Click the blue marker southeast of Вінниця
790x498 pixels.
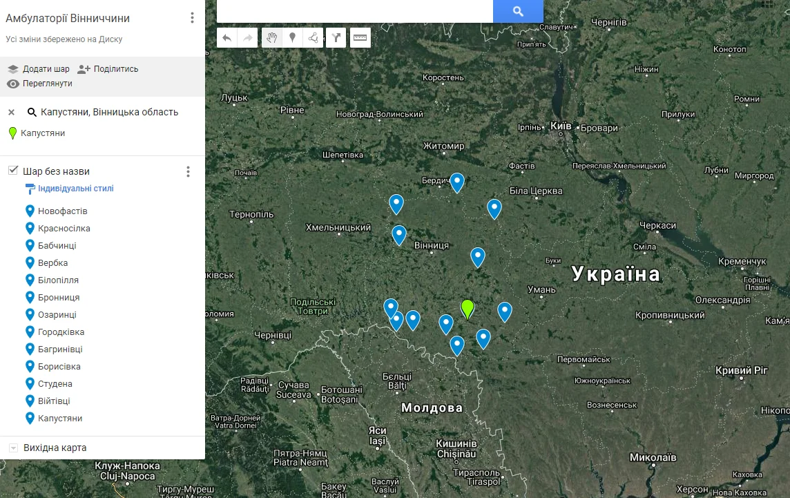click(478, 257)
